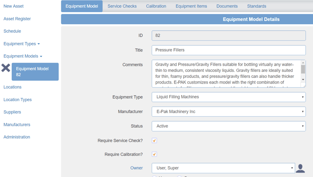Open Asset Register link
This screenshot has height=177, width=313.
tap(17, 19)
